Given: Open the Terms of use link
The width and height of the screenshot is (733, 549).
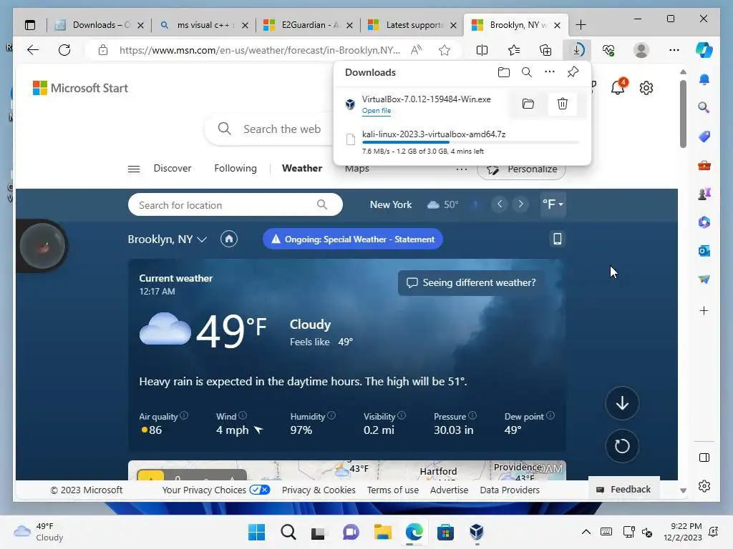Looking at the screenshot, I should 393,490.
